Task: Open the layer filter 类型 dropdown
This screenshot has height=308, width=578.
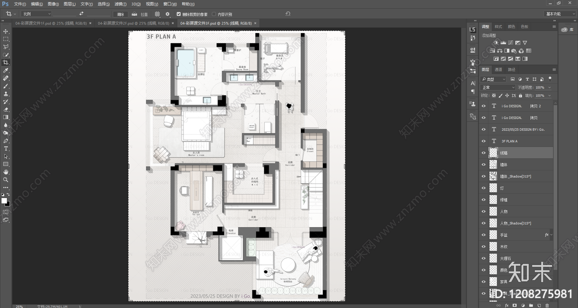Action: point(493,79)
